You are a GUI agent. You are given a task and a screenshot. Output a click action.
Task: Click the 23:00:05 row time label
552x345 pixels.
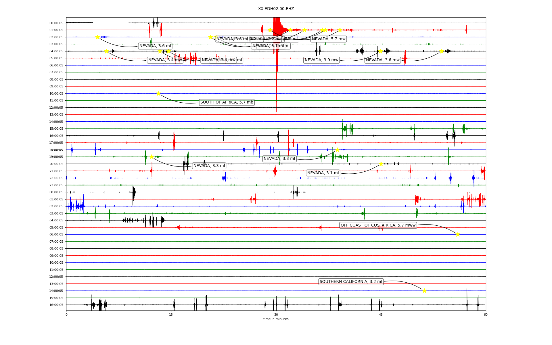click(x=56, y=185)
